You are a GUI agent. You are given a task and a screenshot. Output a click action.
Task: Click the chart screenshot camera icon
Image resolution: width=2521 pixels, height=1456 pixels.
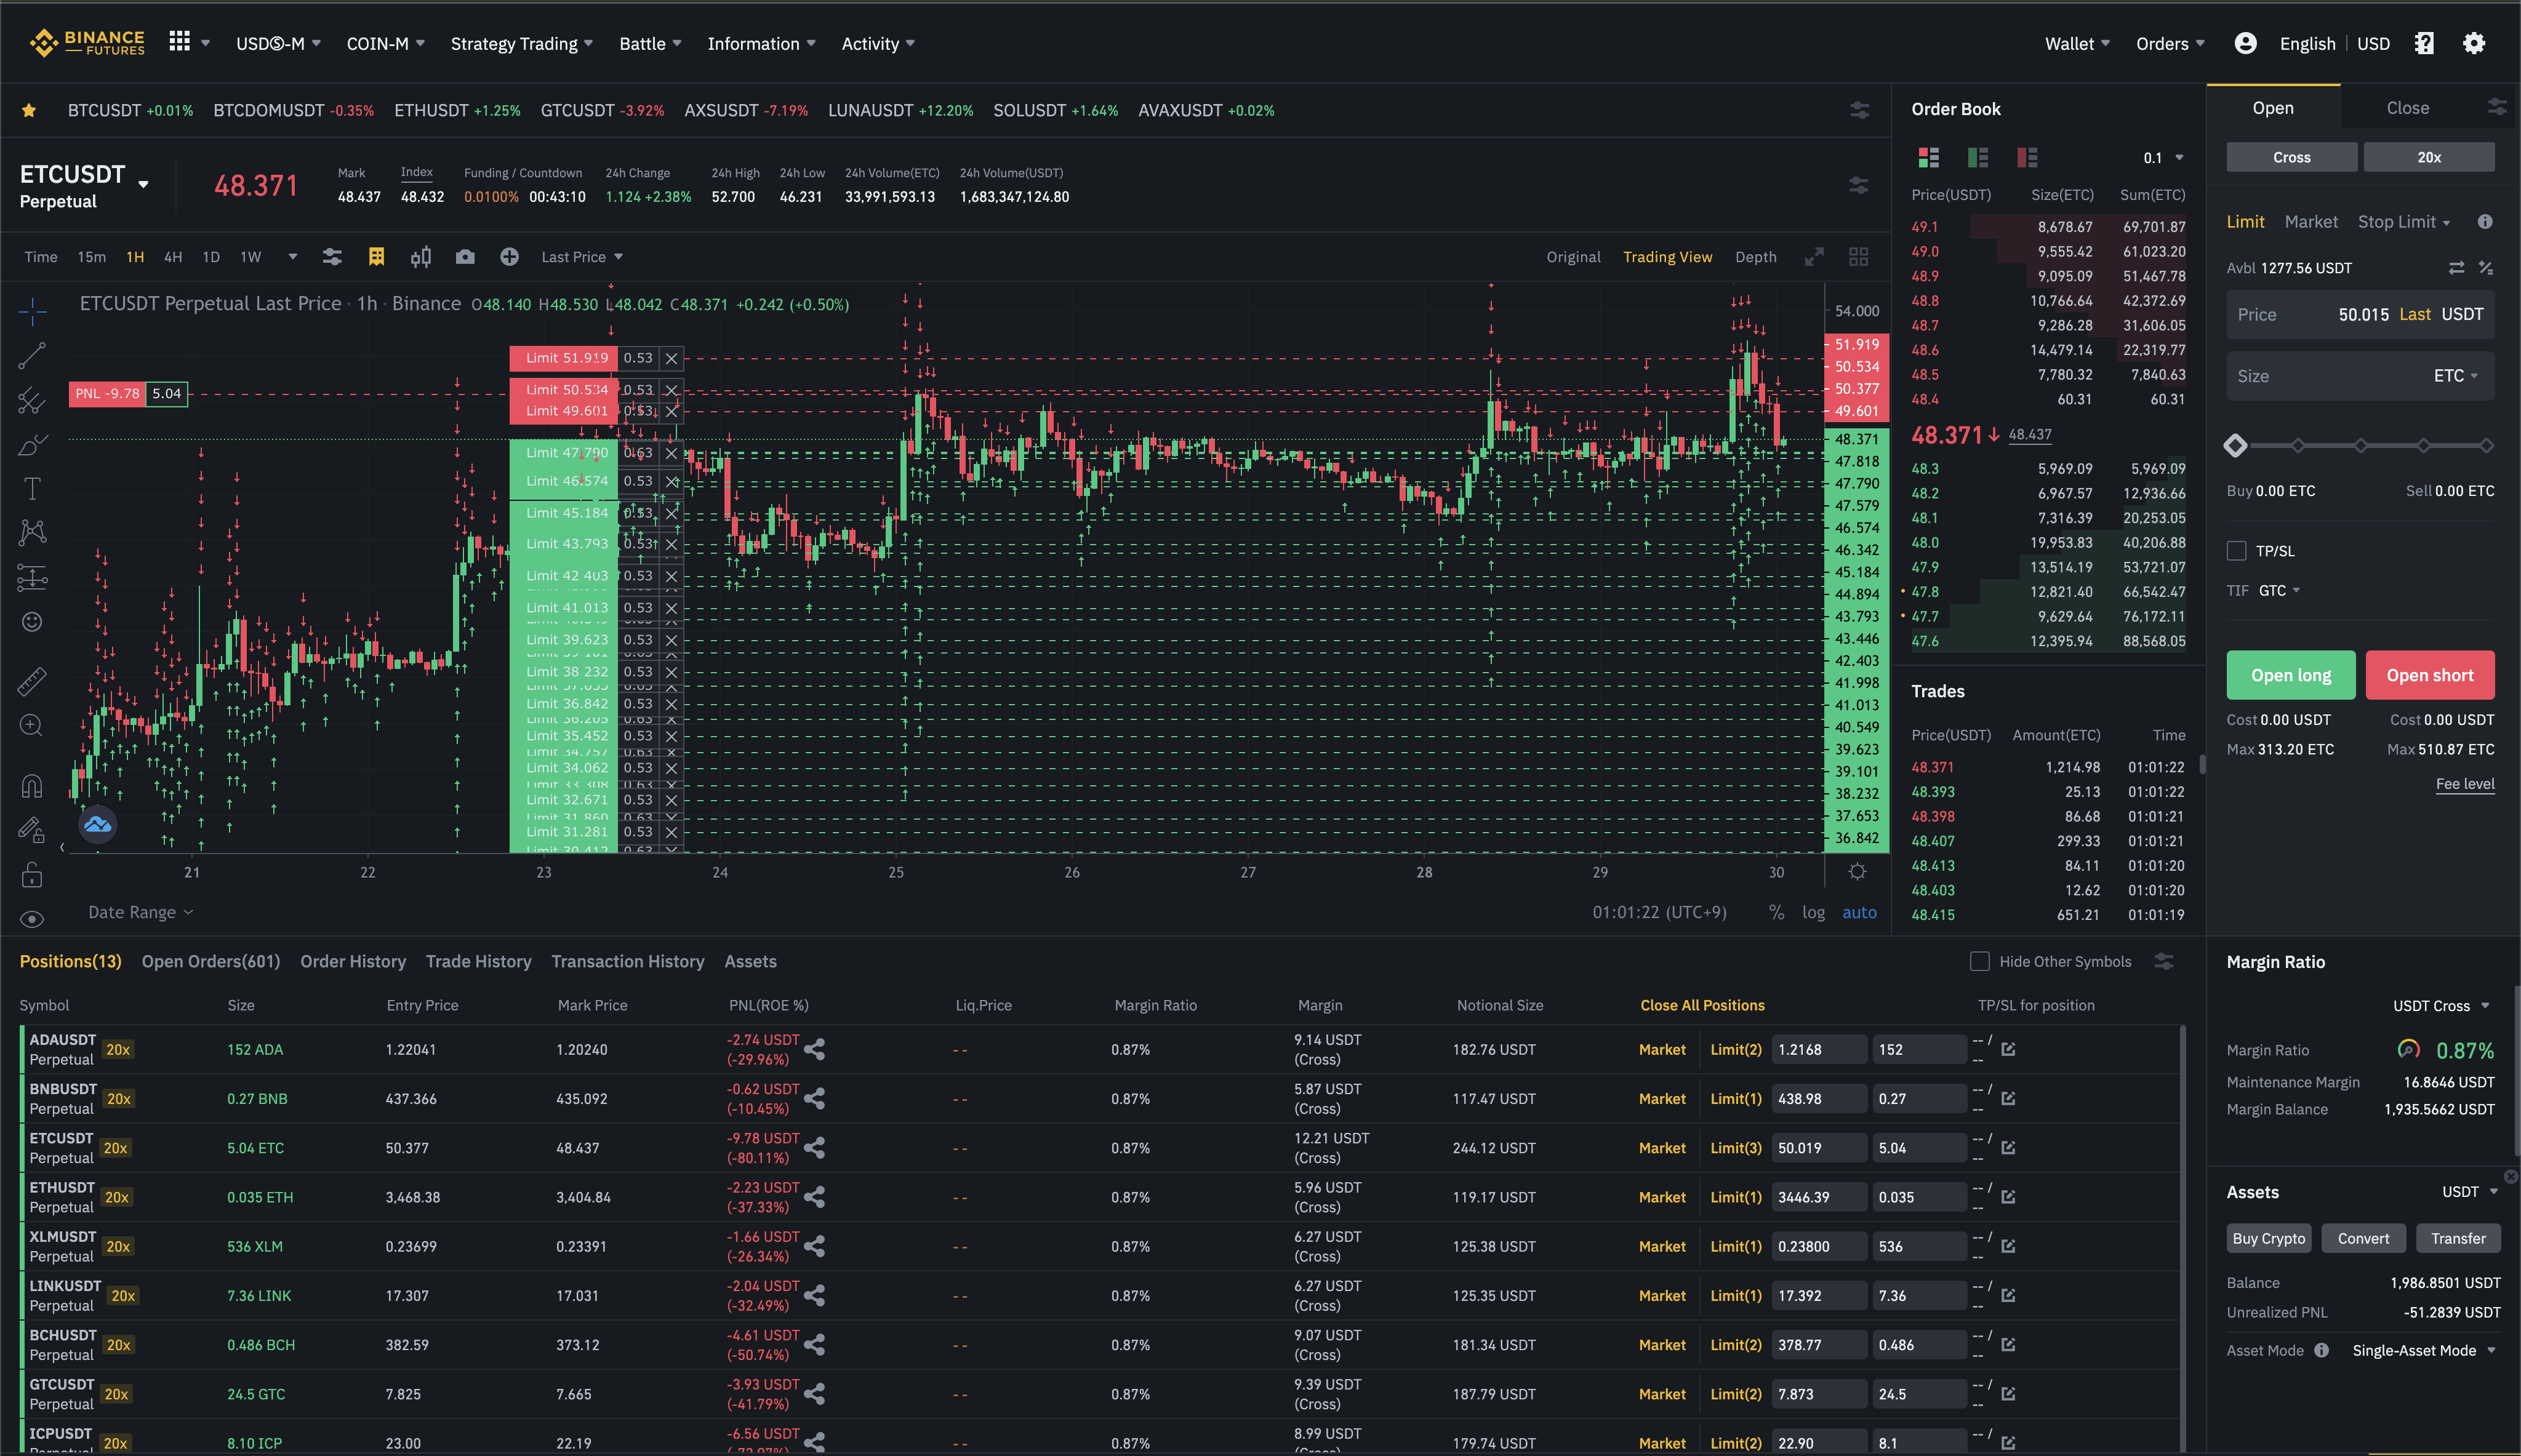coord(465,257)
